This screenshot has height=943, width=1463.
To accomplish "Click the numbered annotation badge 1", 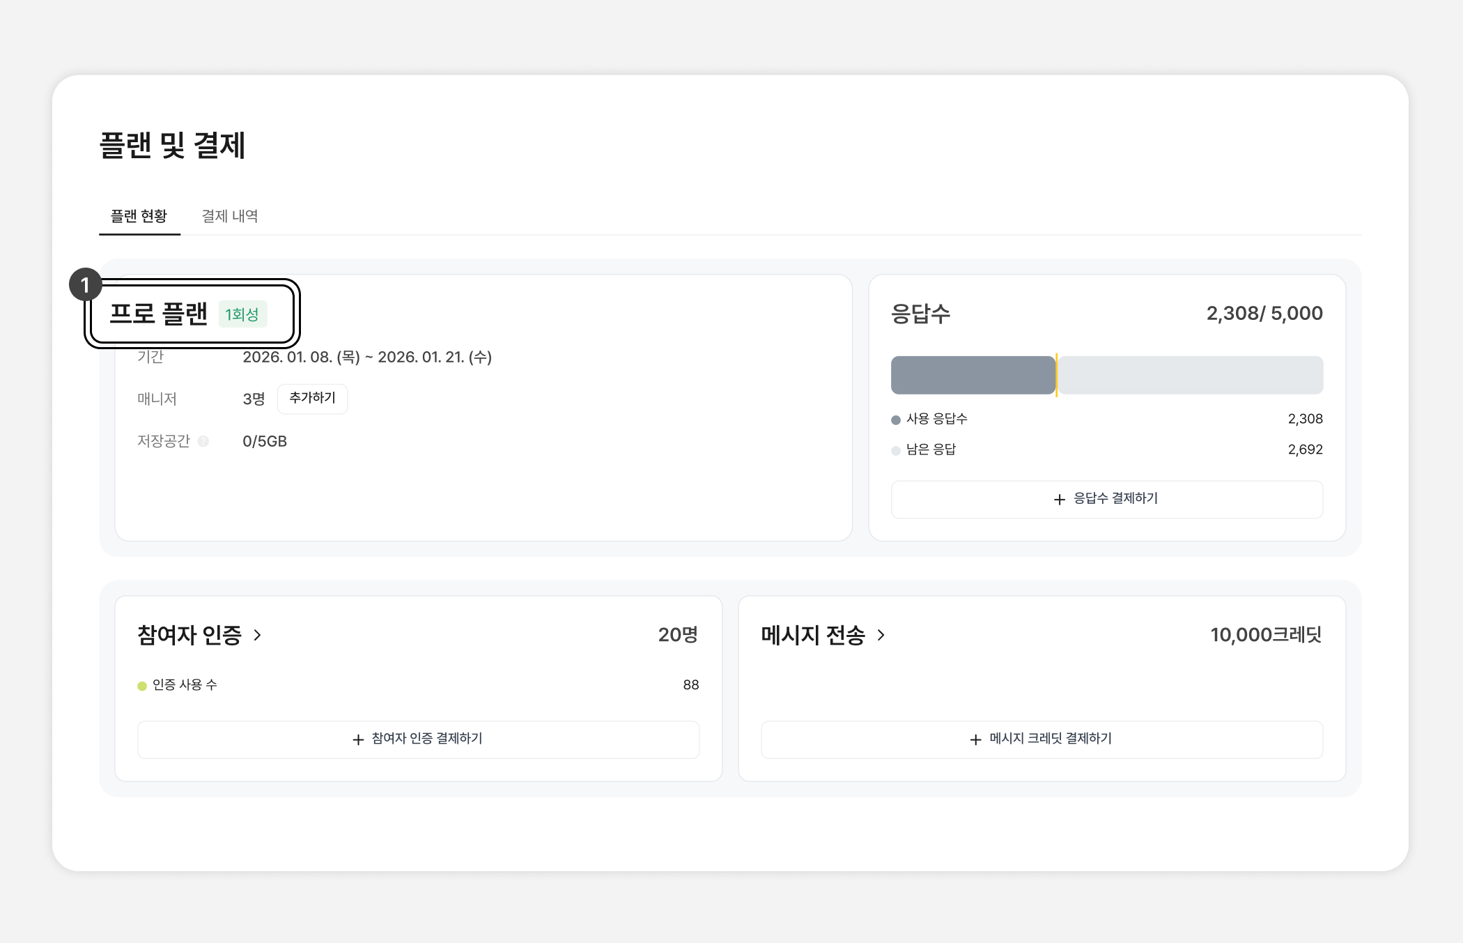I will pos(85,285).
